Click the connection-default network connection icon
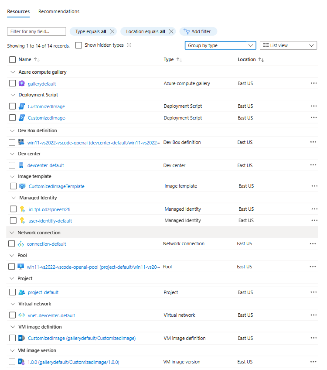The height and width of the screenshot is (370, 327). click(21, 244)
